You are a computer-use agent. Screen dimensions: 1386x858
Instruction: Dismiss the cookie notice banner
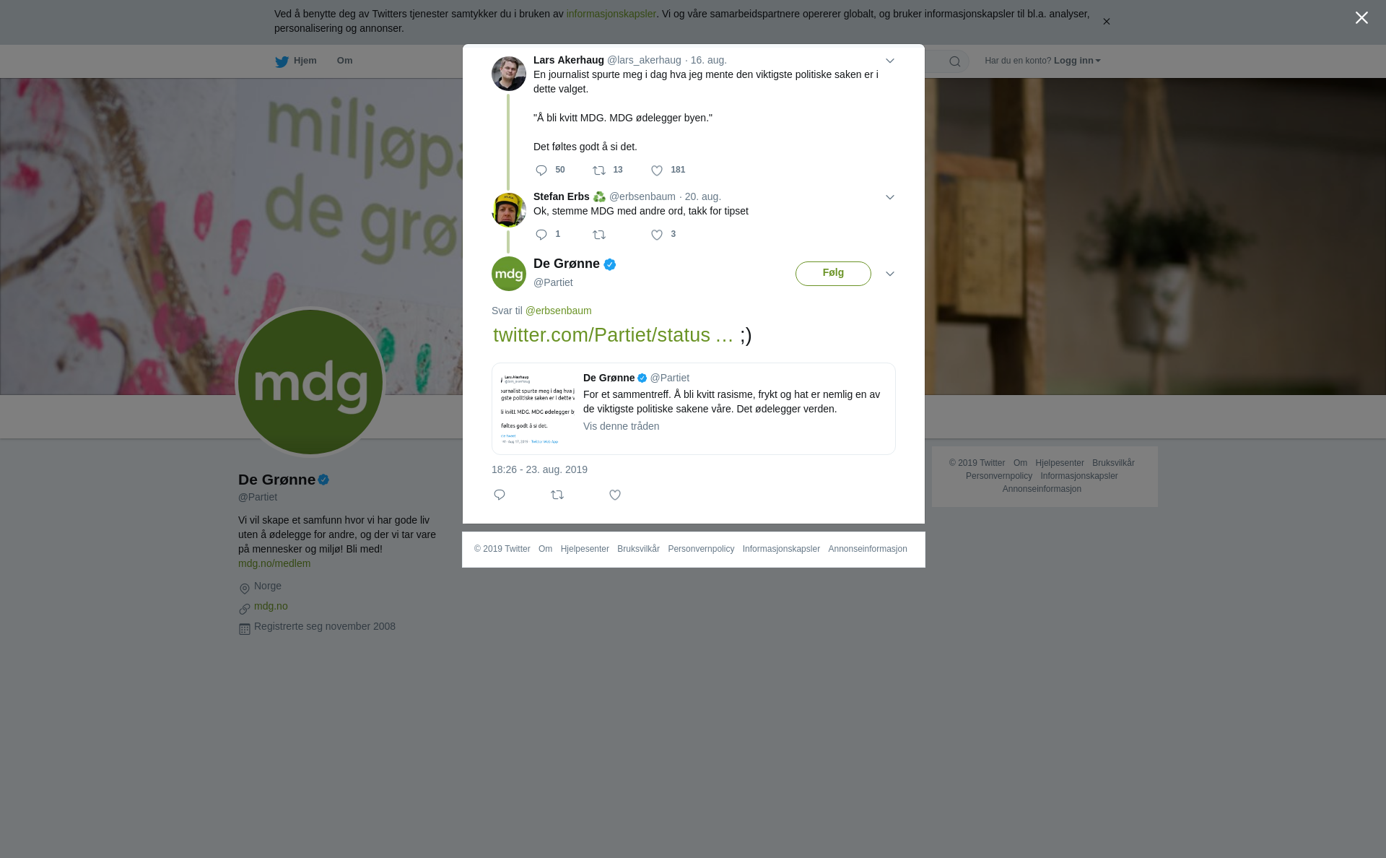[1106, 22]
